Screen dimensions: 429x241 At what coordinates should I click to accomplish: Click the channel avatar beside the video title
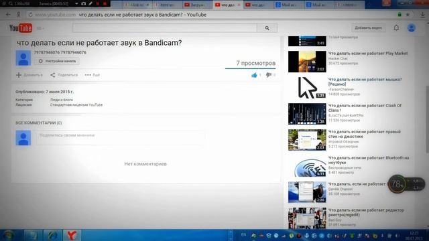[23, 58]
